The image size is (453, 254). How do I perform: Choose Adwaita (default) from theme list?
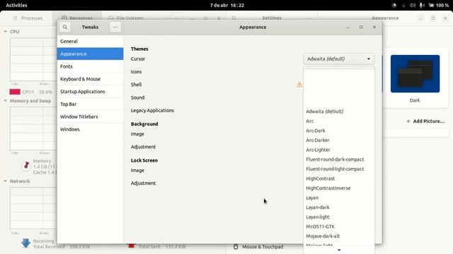point(339,111)
